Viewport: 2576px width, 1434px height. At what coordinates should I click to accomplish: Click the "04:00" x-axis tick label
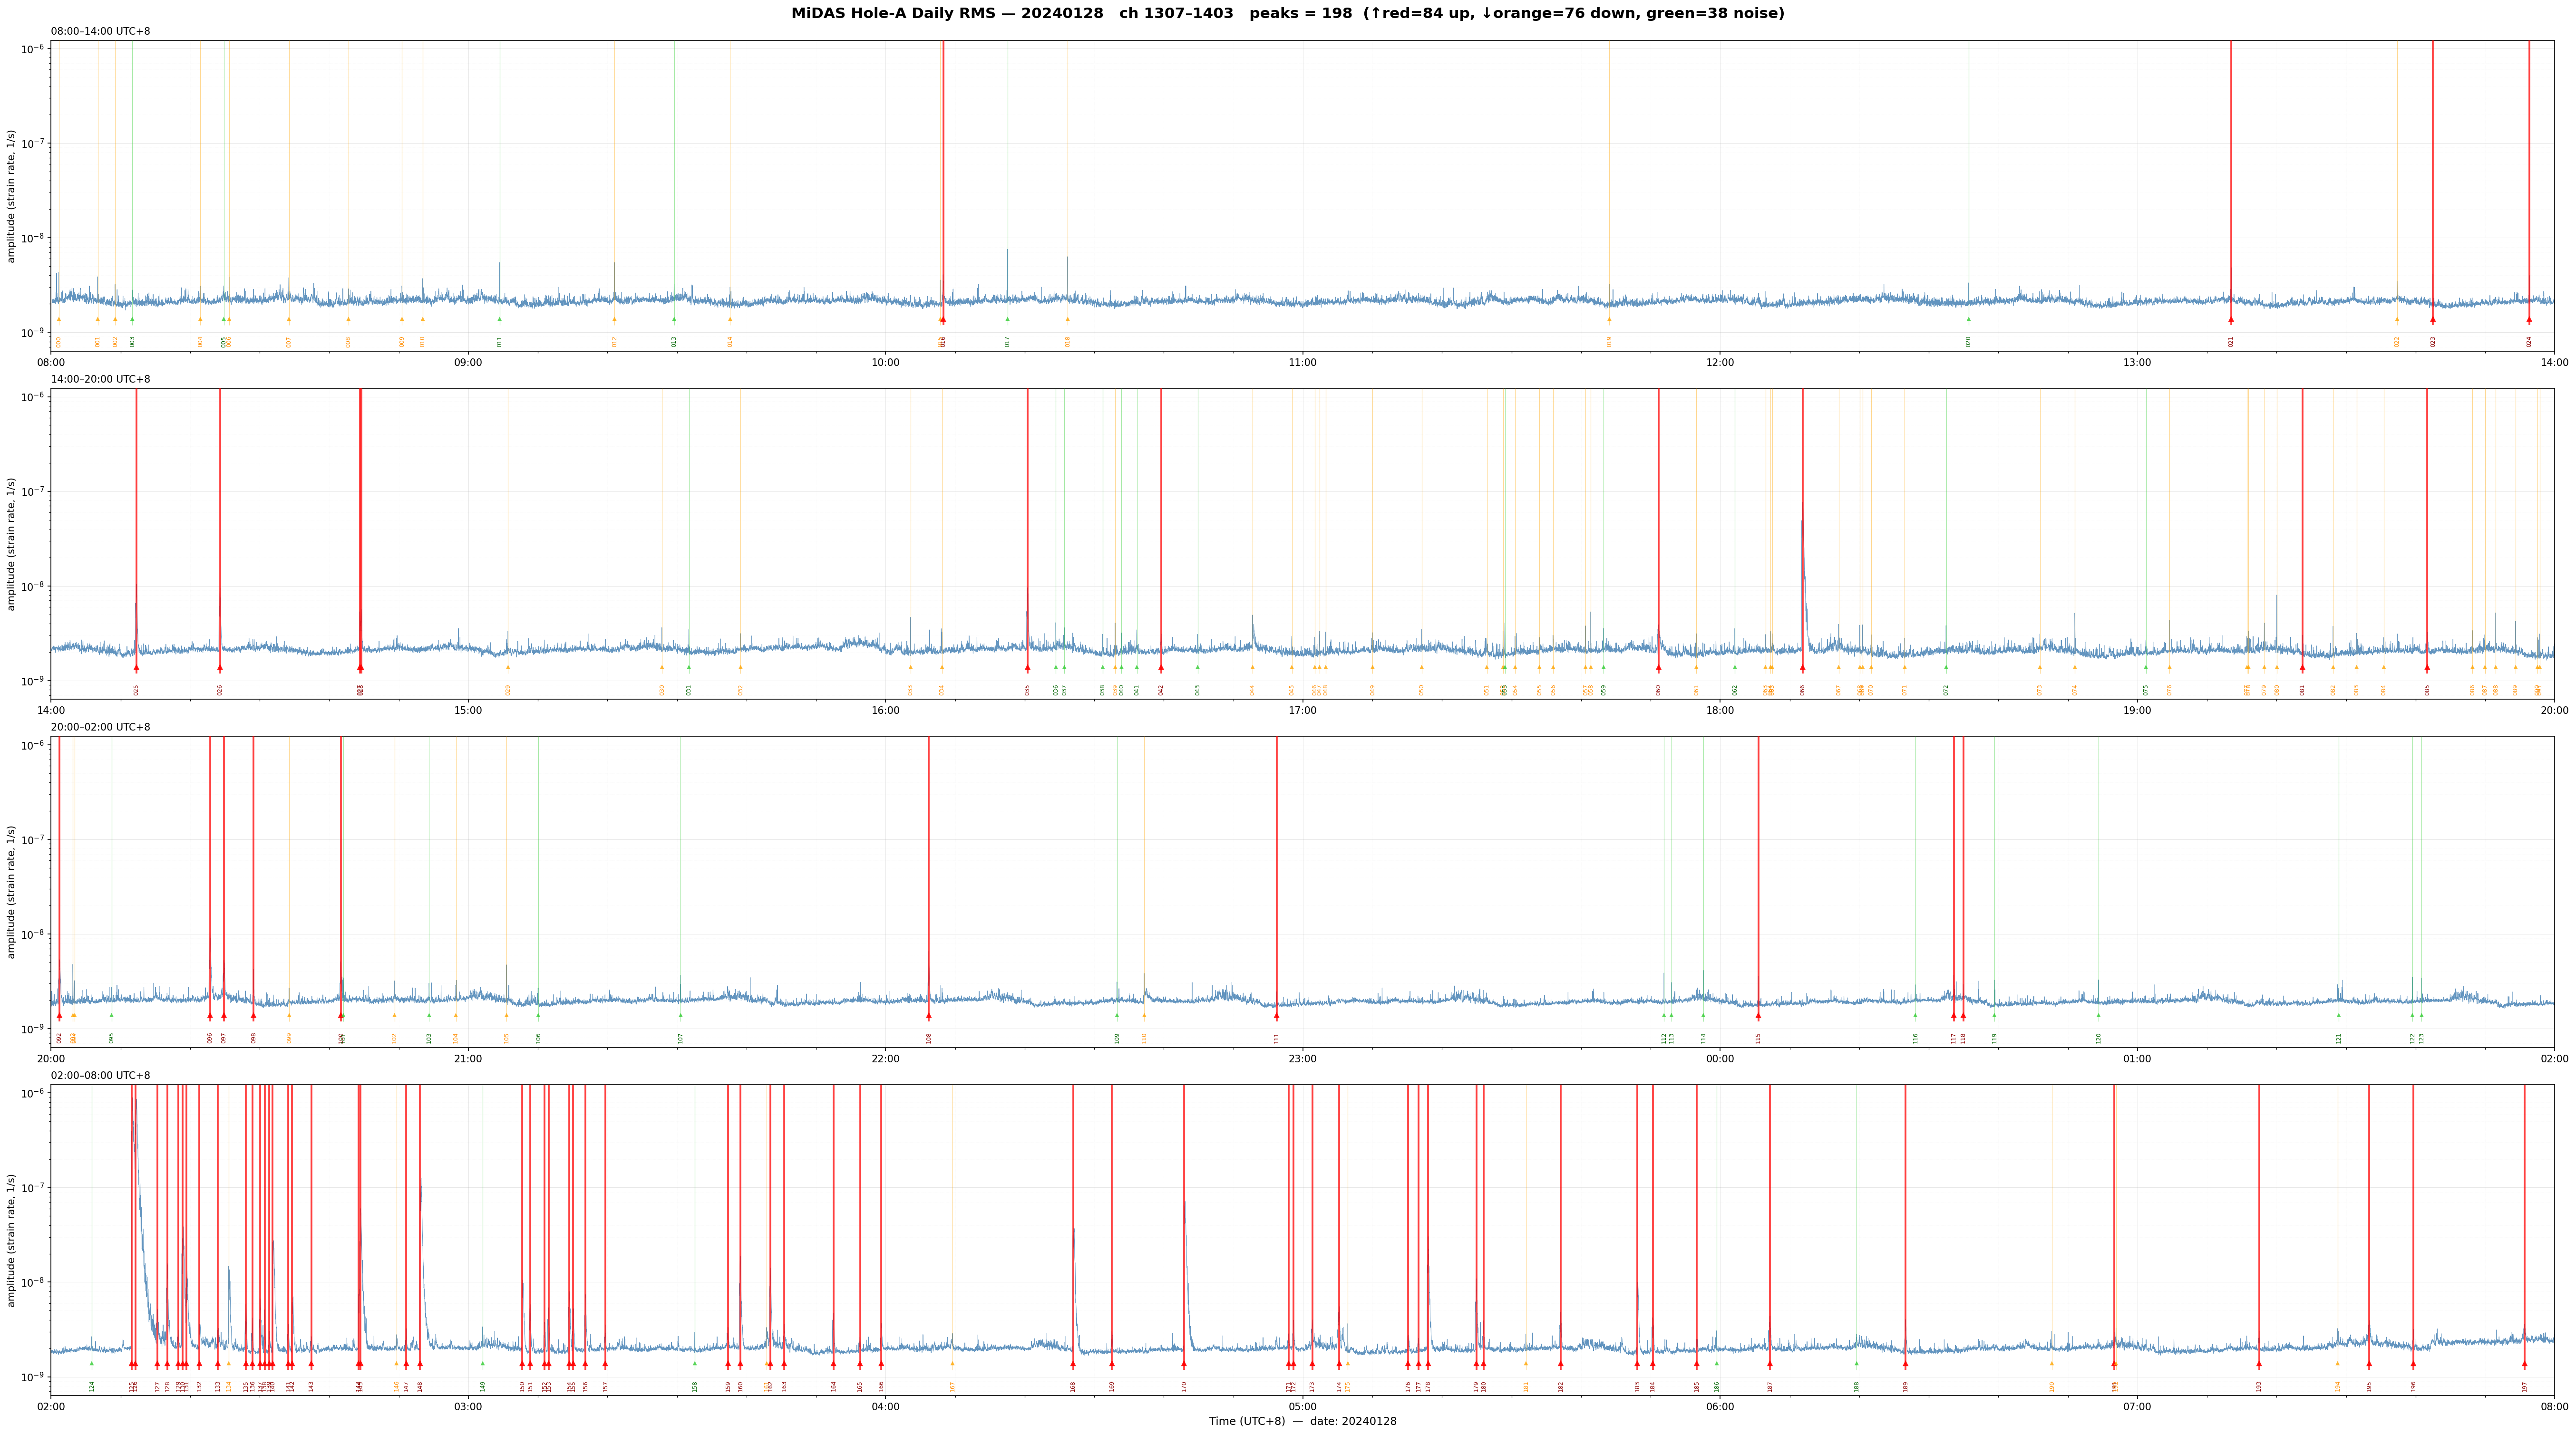(885, 1407)
